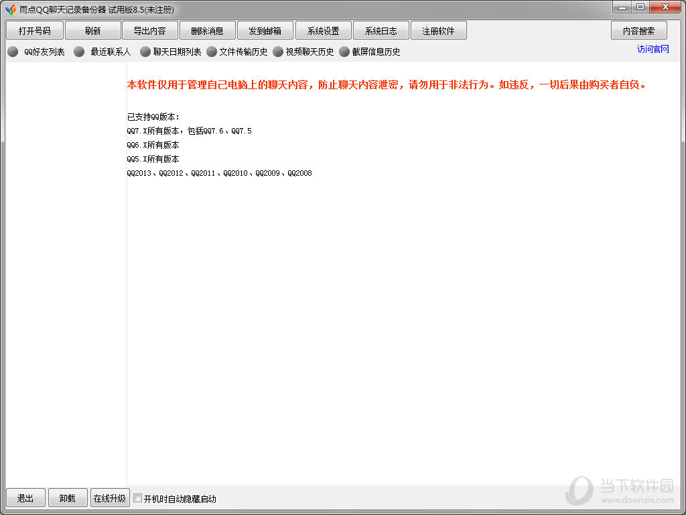
Task: Click 在线升级 online upgrade button
Action: pyautogui.click(x=110, y=498)
